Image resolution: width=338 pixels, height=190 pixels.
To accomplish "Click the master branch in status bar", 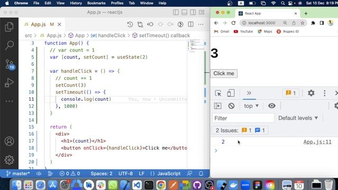I will tap(18, 174).
